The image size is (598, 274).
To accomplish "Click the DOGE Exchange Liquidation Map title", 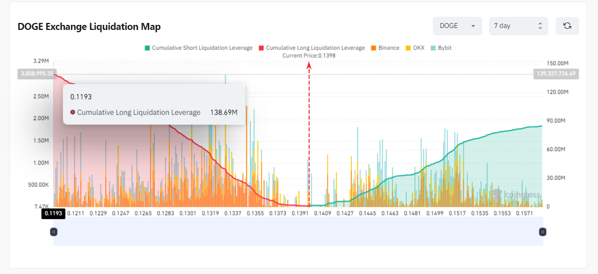I will [x=89, y=26].
